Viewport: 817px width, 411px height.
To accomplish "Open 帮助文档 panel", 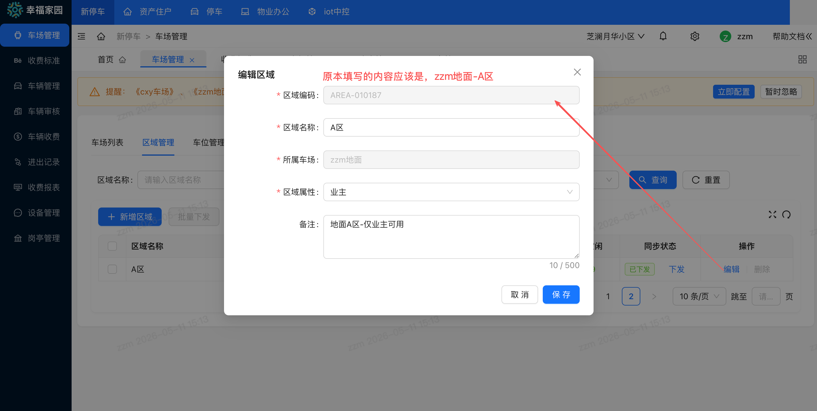I will pyautogui.click(x=792, y=36).
